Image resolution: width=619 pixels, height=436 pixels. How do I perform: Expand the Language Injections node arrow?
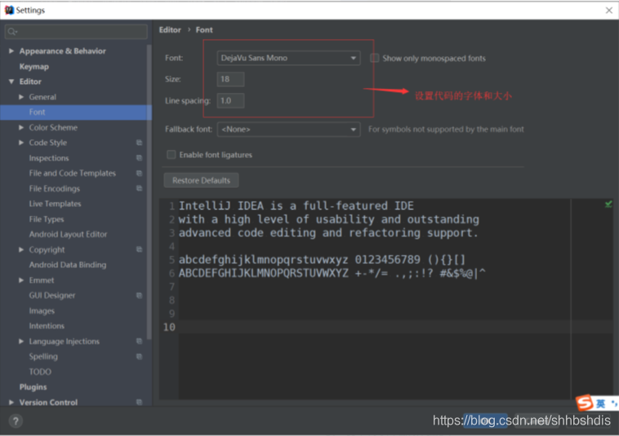click(21, 341)
